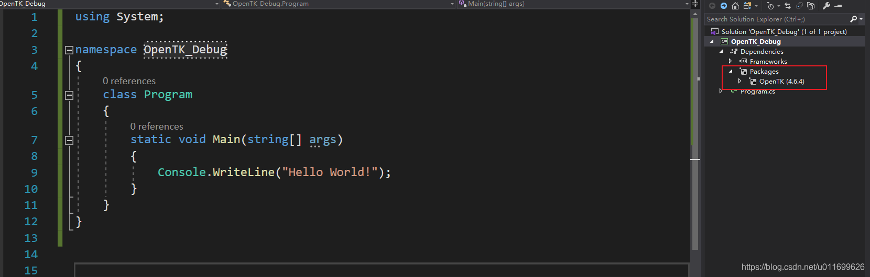This screenshot has height=277, width=870.
Task: Toggle Show All Files in Solution Explorer
Action: pos(811,6)
